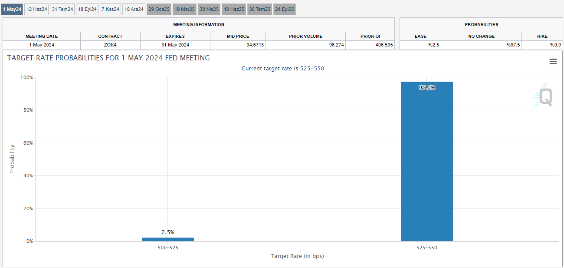Screen dimensions: 564x268
Task: Select the 1 May24 meeting tab
Action: click(12, 9)
